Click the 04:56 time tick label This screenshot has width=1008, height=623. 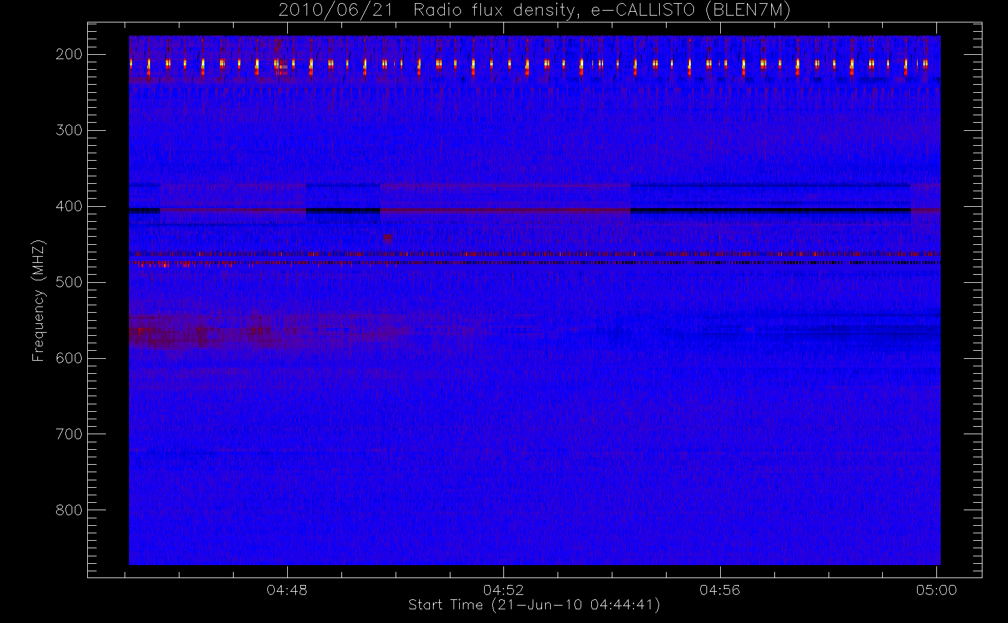(x=720, y=590)
